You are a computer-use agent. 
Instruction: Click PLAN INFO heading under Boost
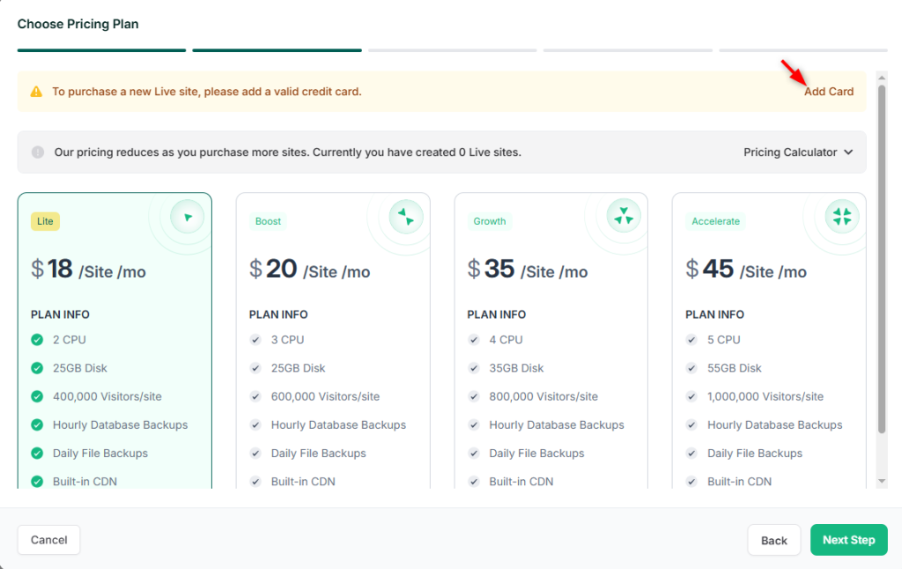278,314
